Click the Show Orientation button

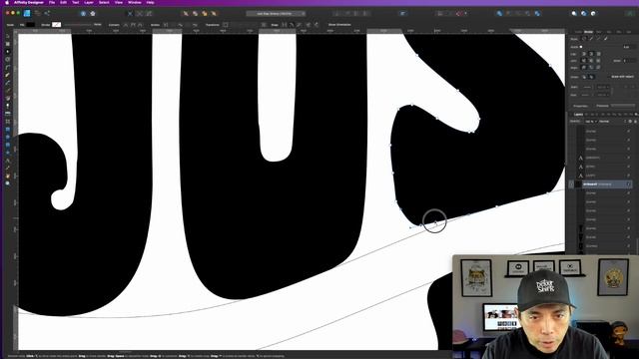tap(339, 25)
